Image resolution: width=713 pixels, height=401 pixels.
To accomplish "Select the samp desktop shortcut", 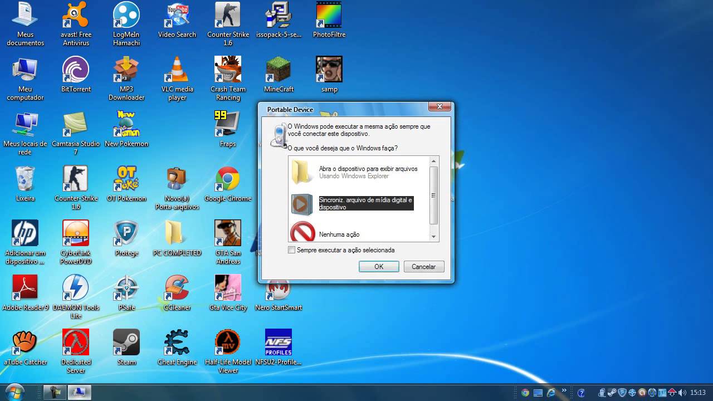I will coord(329,75).
